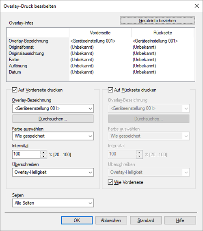Click Rückseite Unbekannt value for Datum
203x231 pixels.
pos(145,72)
